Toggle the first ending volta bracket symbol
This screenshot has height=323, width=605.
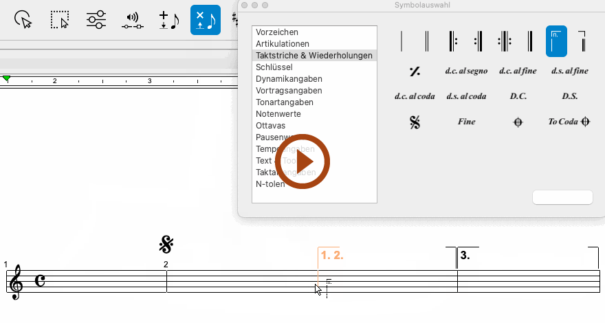(x=556, y=42)
